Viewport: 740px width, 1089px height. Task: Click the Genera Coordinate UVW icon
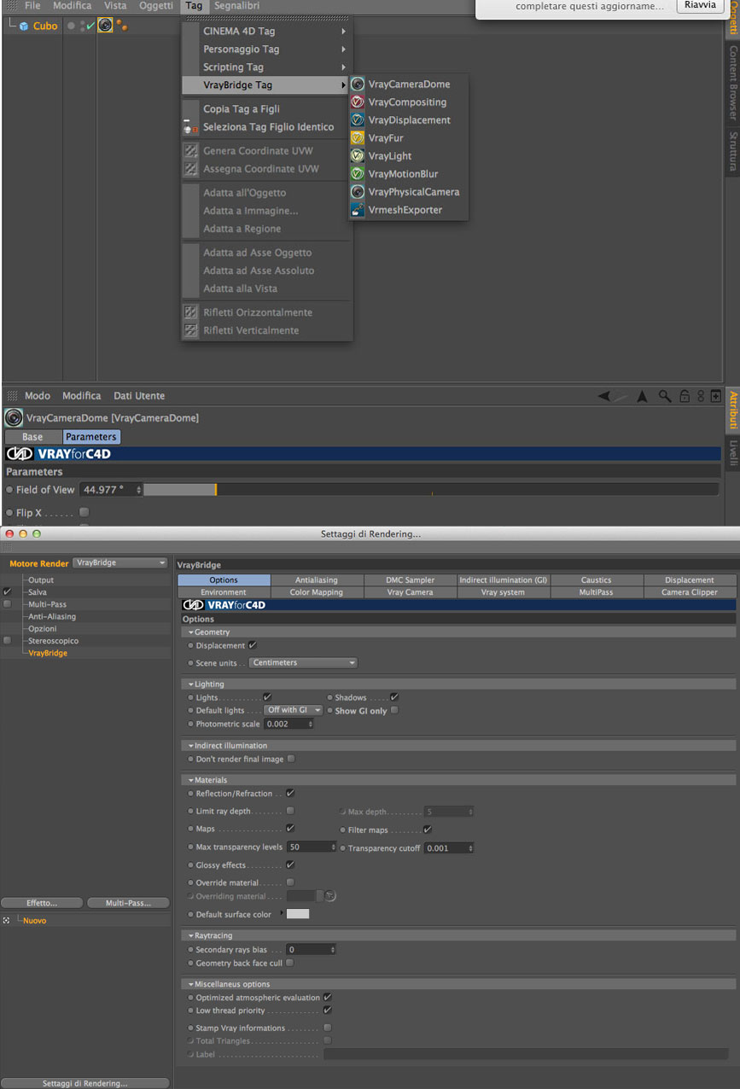(190, 151)
